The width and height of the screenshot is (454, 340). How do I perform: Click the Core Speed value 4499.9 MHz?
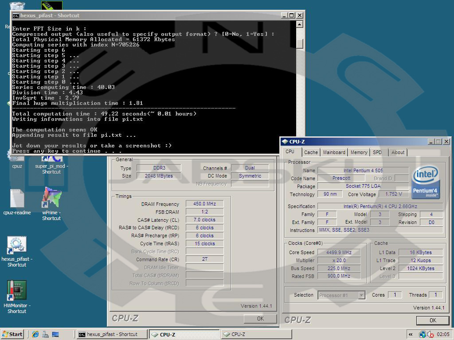(x=339, y=252)
